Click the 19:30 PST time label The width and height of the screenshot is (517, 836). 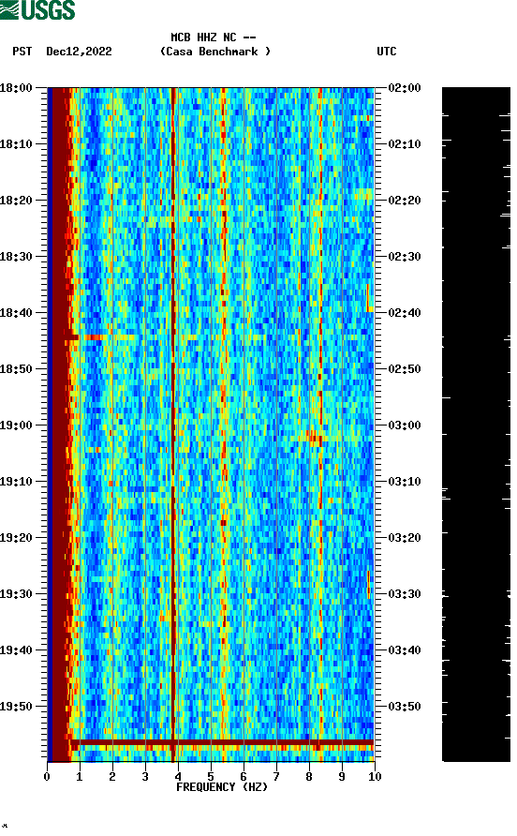click(16, 594)
